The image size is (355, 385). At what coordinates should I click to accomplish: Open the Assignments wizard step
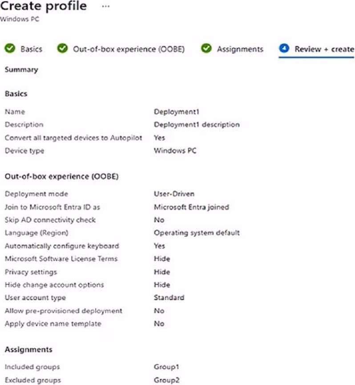(240, 49)
